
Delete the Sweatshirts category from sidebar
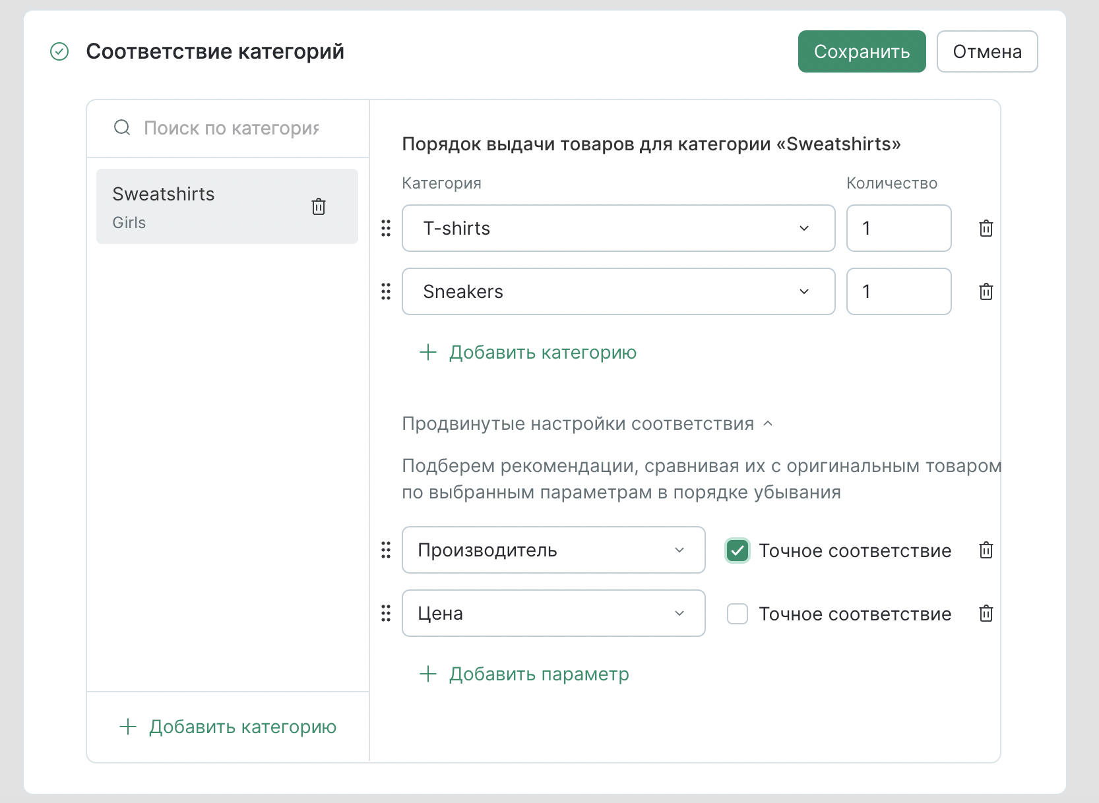point(319,206)
